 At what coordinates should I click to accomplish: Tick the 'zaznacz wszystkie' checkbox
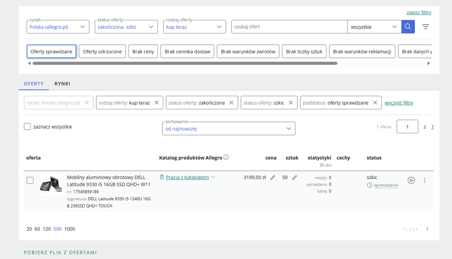pyautogui.click(x=28, y=127)
